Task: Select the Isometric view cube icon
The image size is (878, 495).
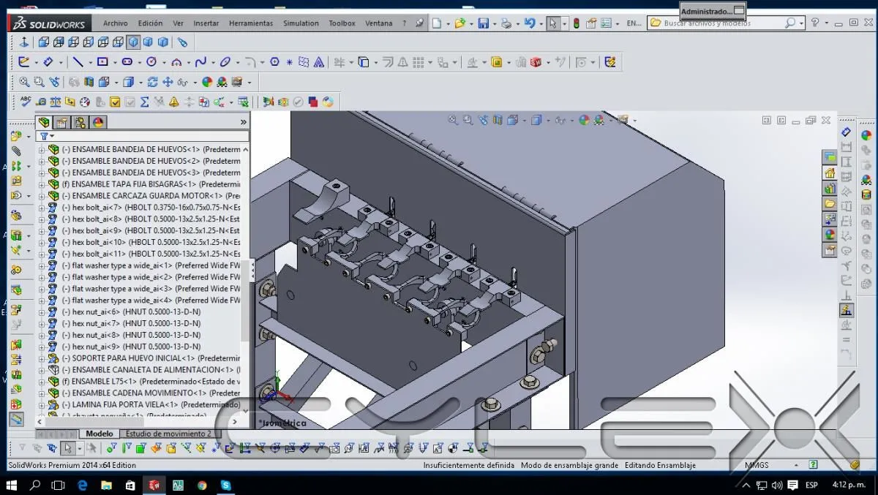Action: (133, 42)
